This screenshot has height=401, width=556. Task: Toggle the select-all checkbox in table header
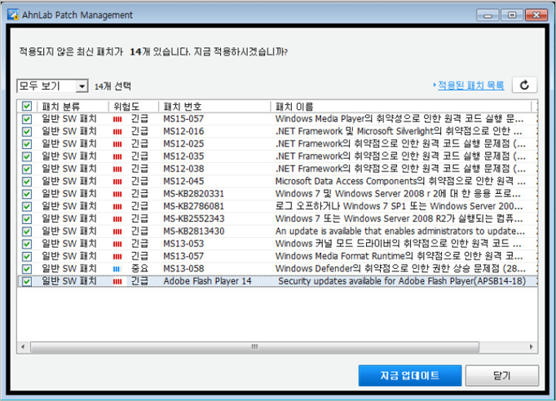(x=27, y=107)
